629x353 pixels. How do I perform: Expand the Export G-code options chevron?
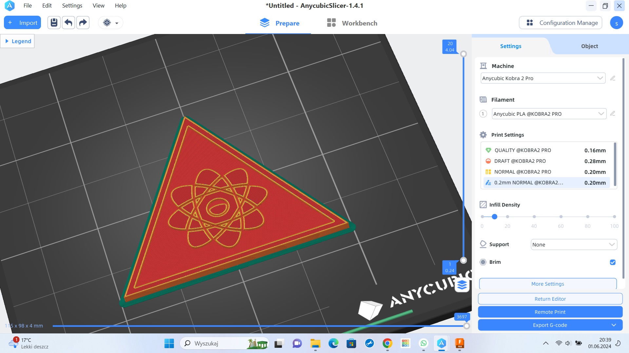pos(614,325)
